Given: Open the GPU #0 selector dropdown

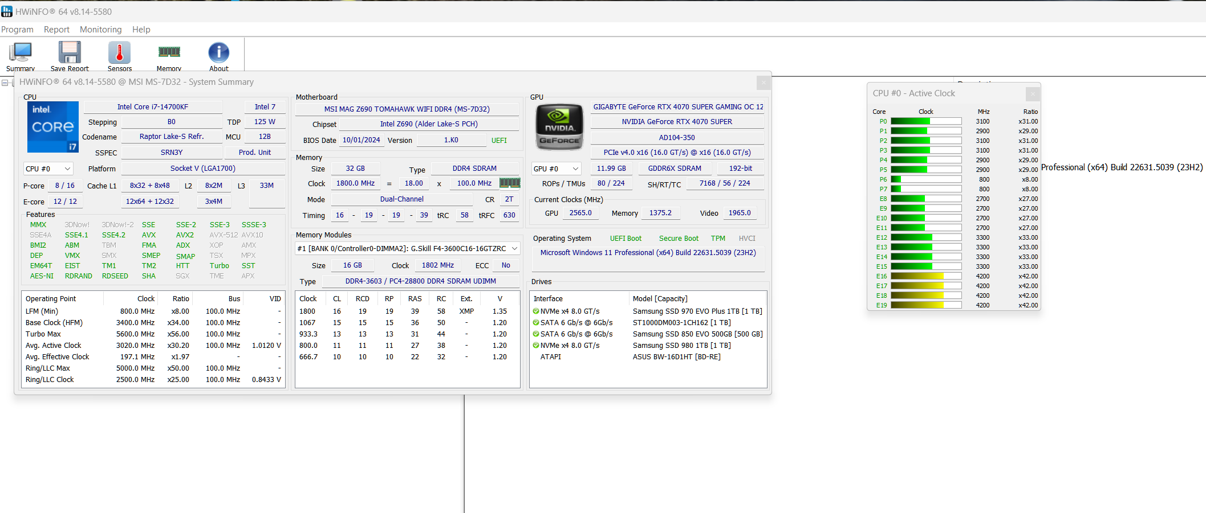Looking at the screenshot, I should (x=556, y=169).
